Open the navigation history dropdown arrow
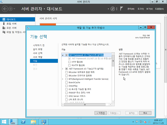This screenshot has height=125, width=167. [14, 9]
